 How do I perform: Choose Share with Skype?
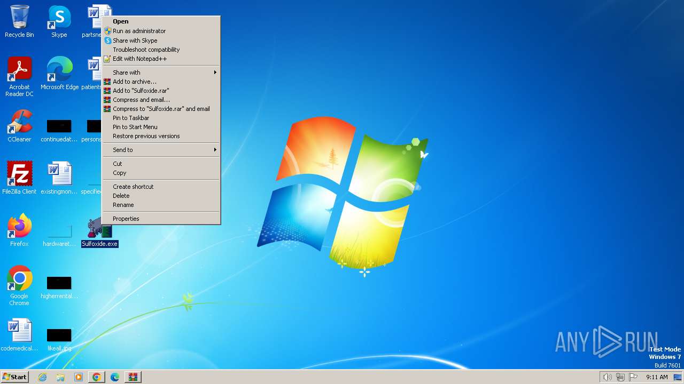click(x=161, y=41)
